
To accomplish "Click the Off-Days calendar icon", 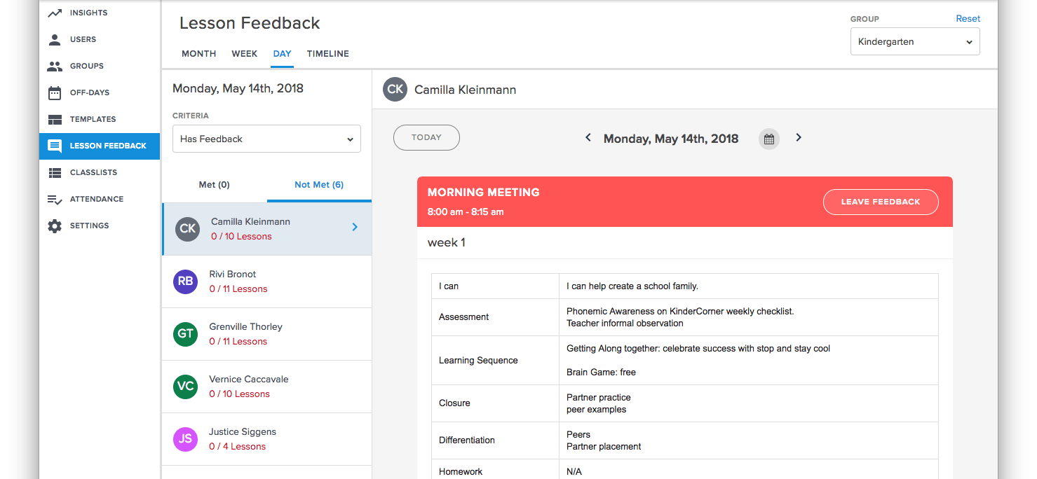I will click(55, 92).
